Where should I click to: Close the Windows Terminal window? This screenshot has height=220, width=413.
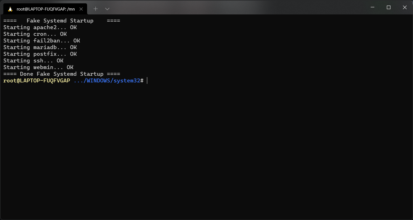[405, 7]
